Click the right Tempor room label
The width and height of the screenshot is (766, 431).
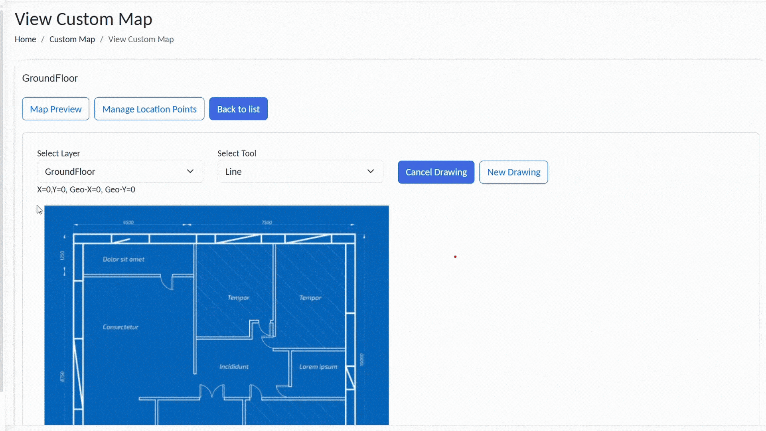[310, 298]
